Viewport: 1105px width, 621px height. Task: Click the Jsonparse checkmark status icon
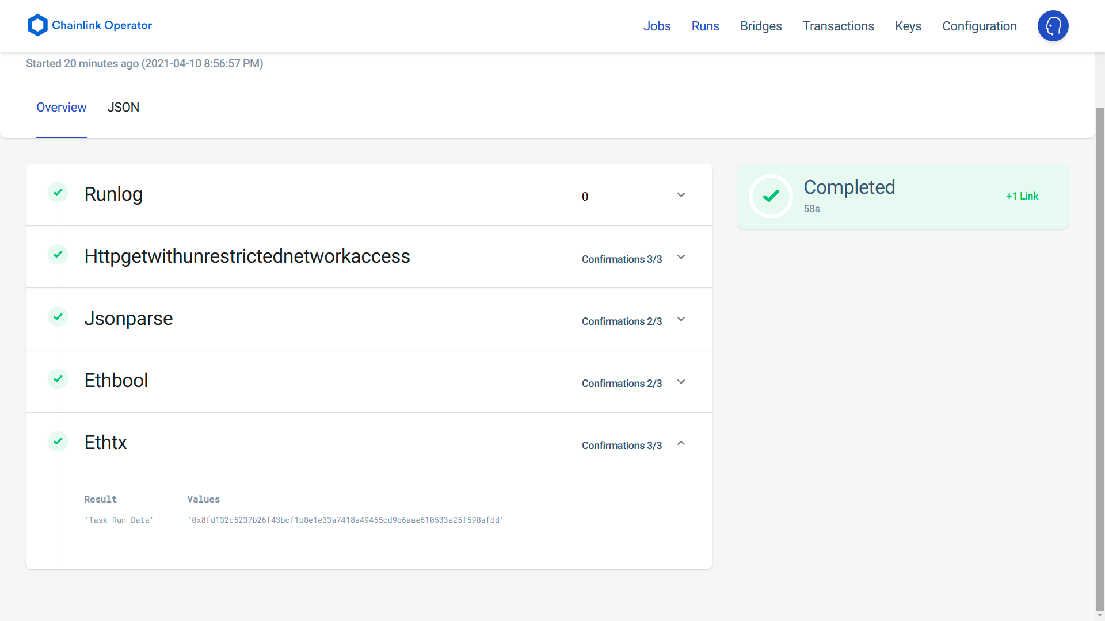(58, 317)
